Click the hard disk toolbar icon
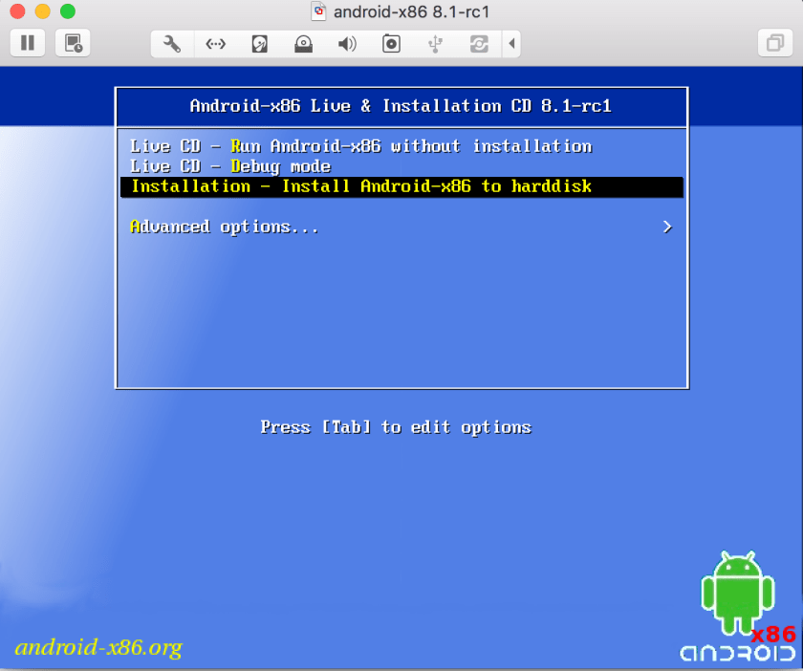Viewport: 803px width, 671px height. (x=259, y=43)
